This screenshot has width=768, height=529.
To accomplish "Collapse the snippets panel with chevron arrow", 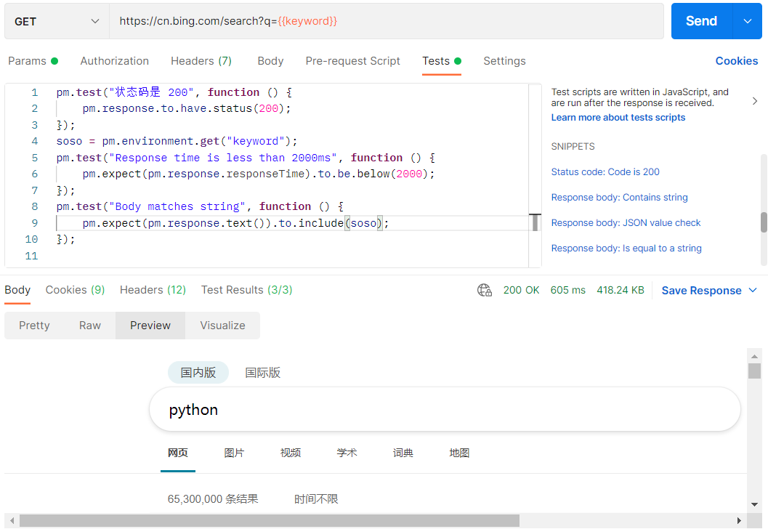I will 755,101.
